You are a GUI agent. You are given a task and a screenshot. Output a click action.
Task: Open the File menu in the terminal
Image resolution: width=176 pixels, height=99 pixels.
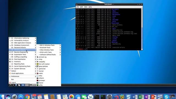click(x=78, y=7)
